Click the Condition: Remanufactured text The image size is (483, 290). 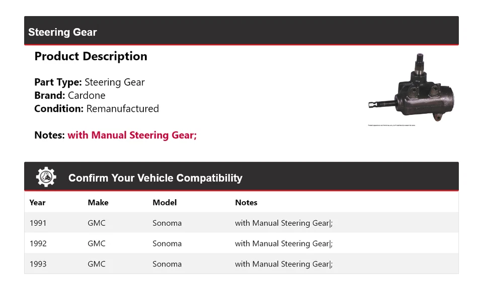[x=97, y=108]
